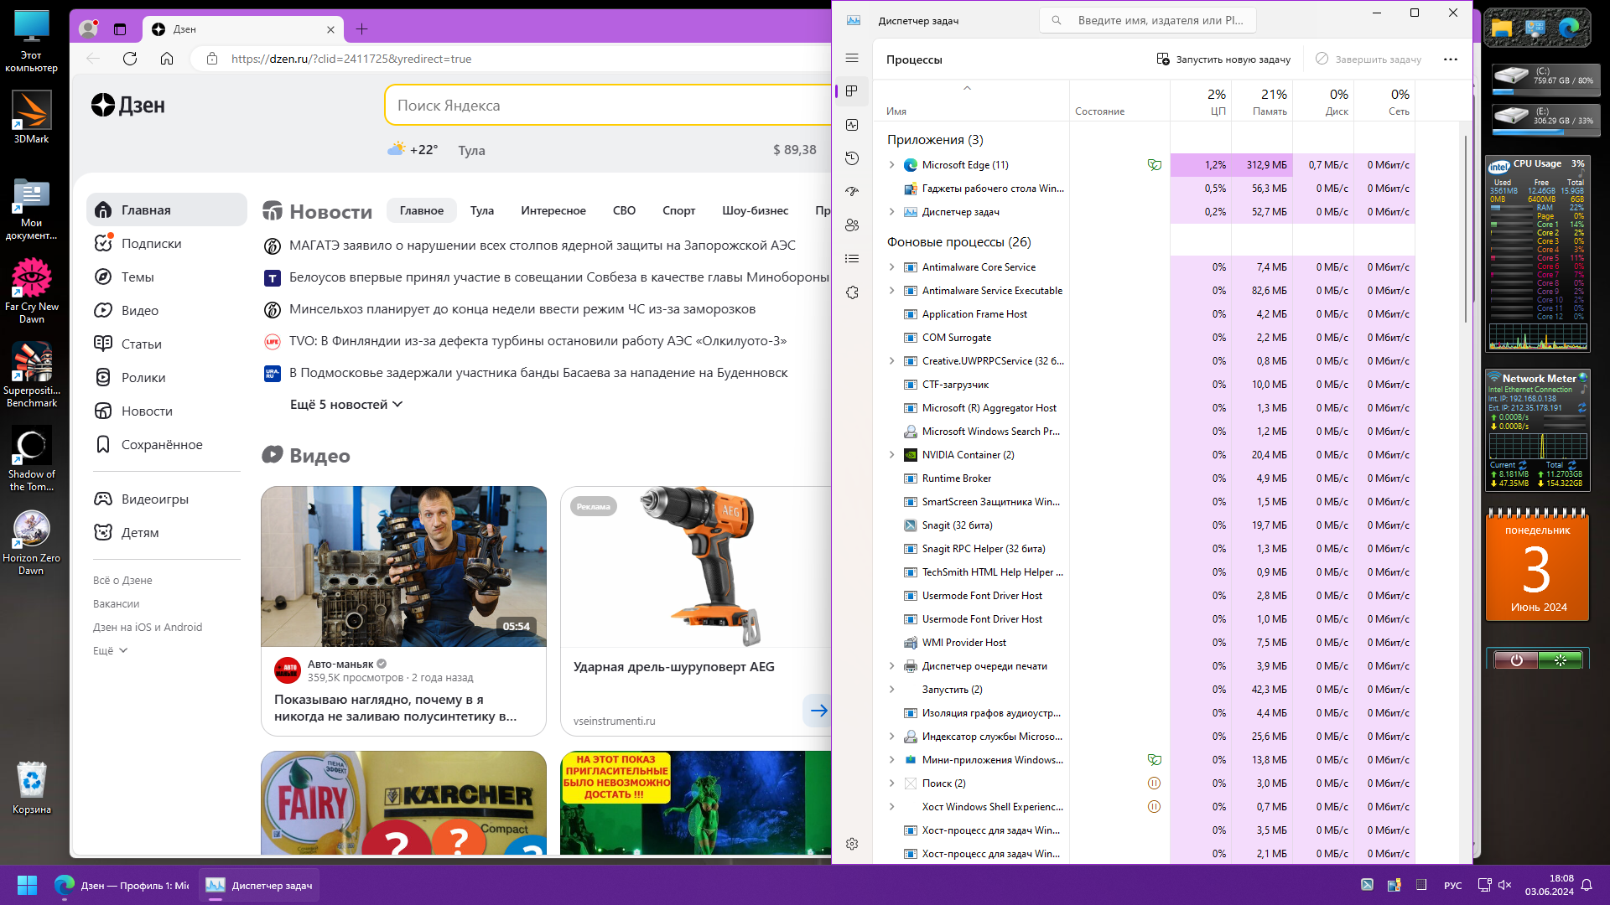Open App history icon in Task Manager
Screen dimensions: 1610x905
tap(852, 158)
